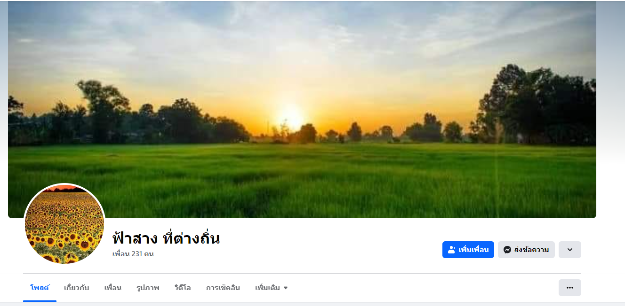
Task: Click the Messenger icon in ส่งข้อความ button
Action: tap(507, 250)
